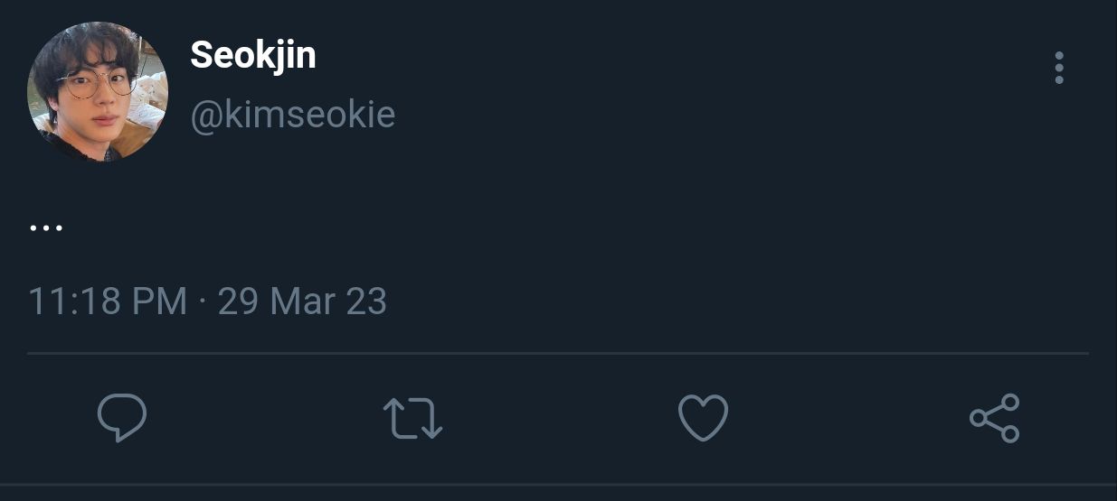1117x501 pixels.
Task: Click the avatar of the man with glasses
Action: point(98,92)
